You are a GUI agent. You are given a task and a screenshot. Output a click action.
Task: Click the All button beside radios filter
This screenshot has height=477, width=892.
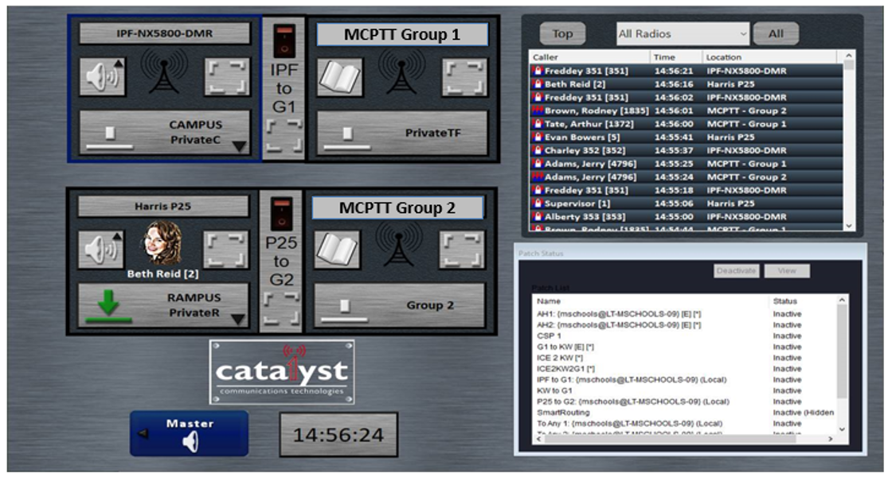pos(776,33)
